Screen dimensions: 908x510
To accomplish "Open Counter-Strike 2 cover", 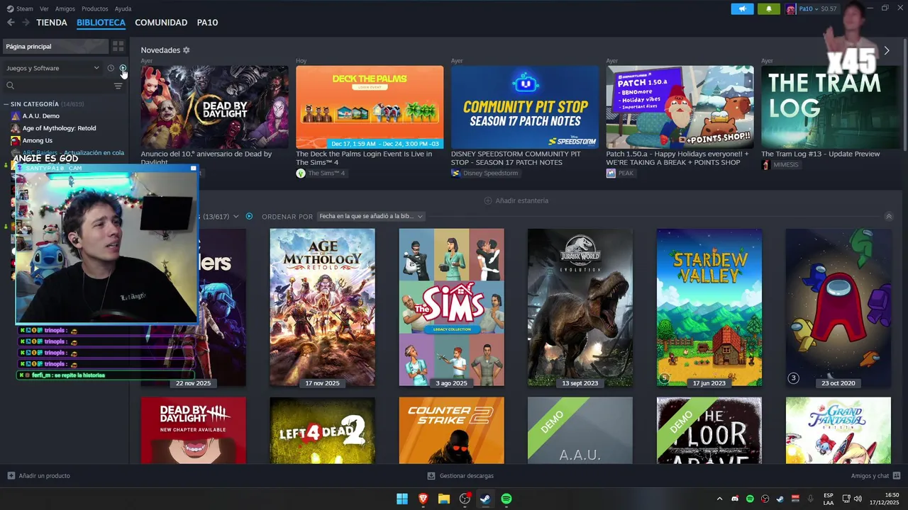I will click(451, 430).
